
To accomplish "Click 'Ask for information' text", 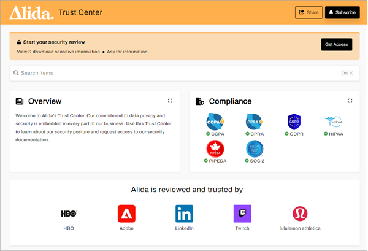I will click(127, 52).
